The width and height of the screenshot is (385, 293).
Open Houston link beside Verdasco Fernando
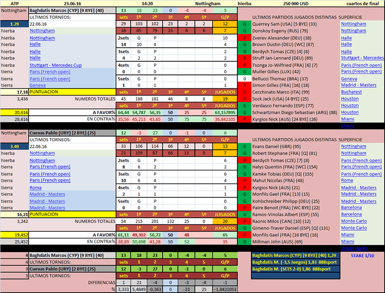[350, 106]
